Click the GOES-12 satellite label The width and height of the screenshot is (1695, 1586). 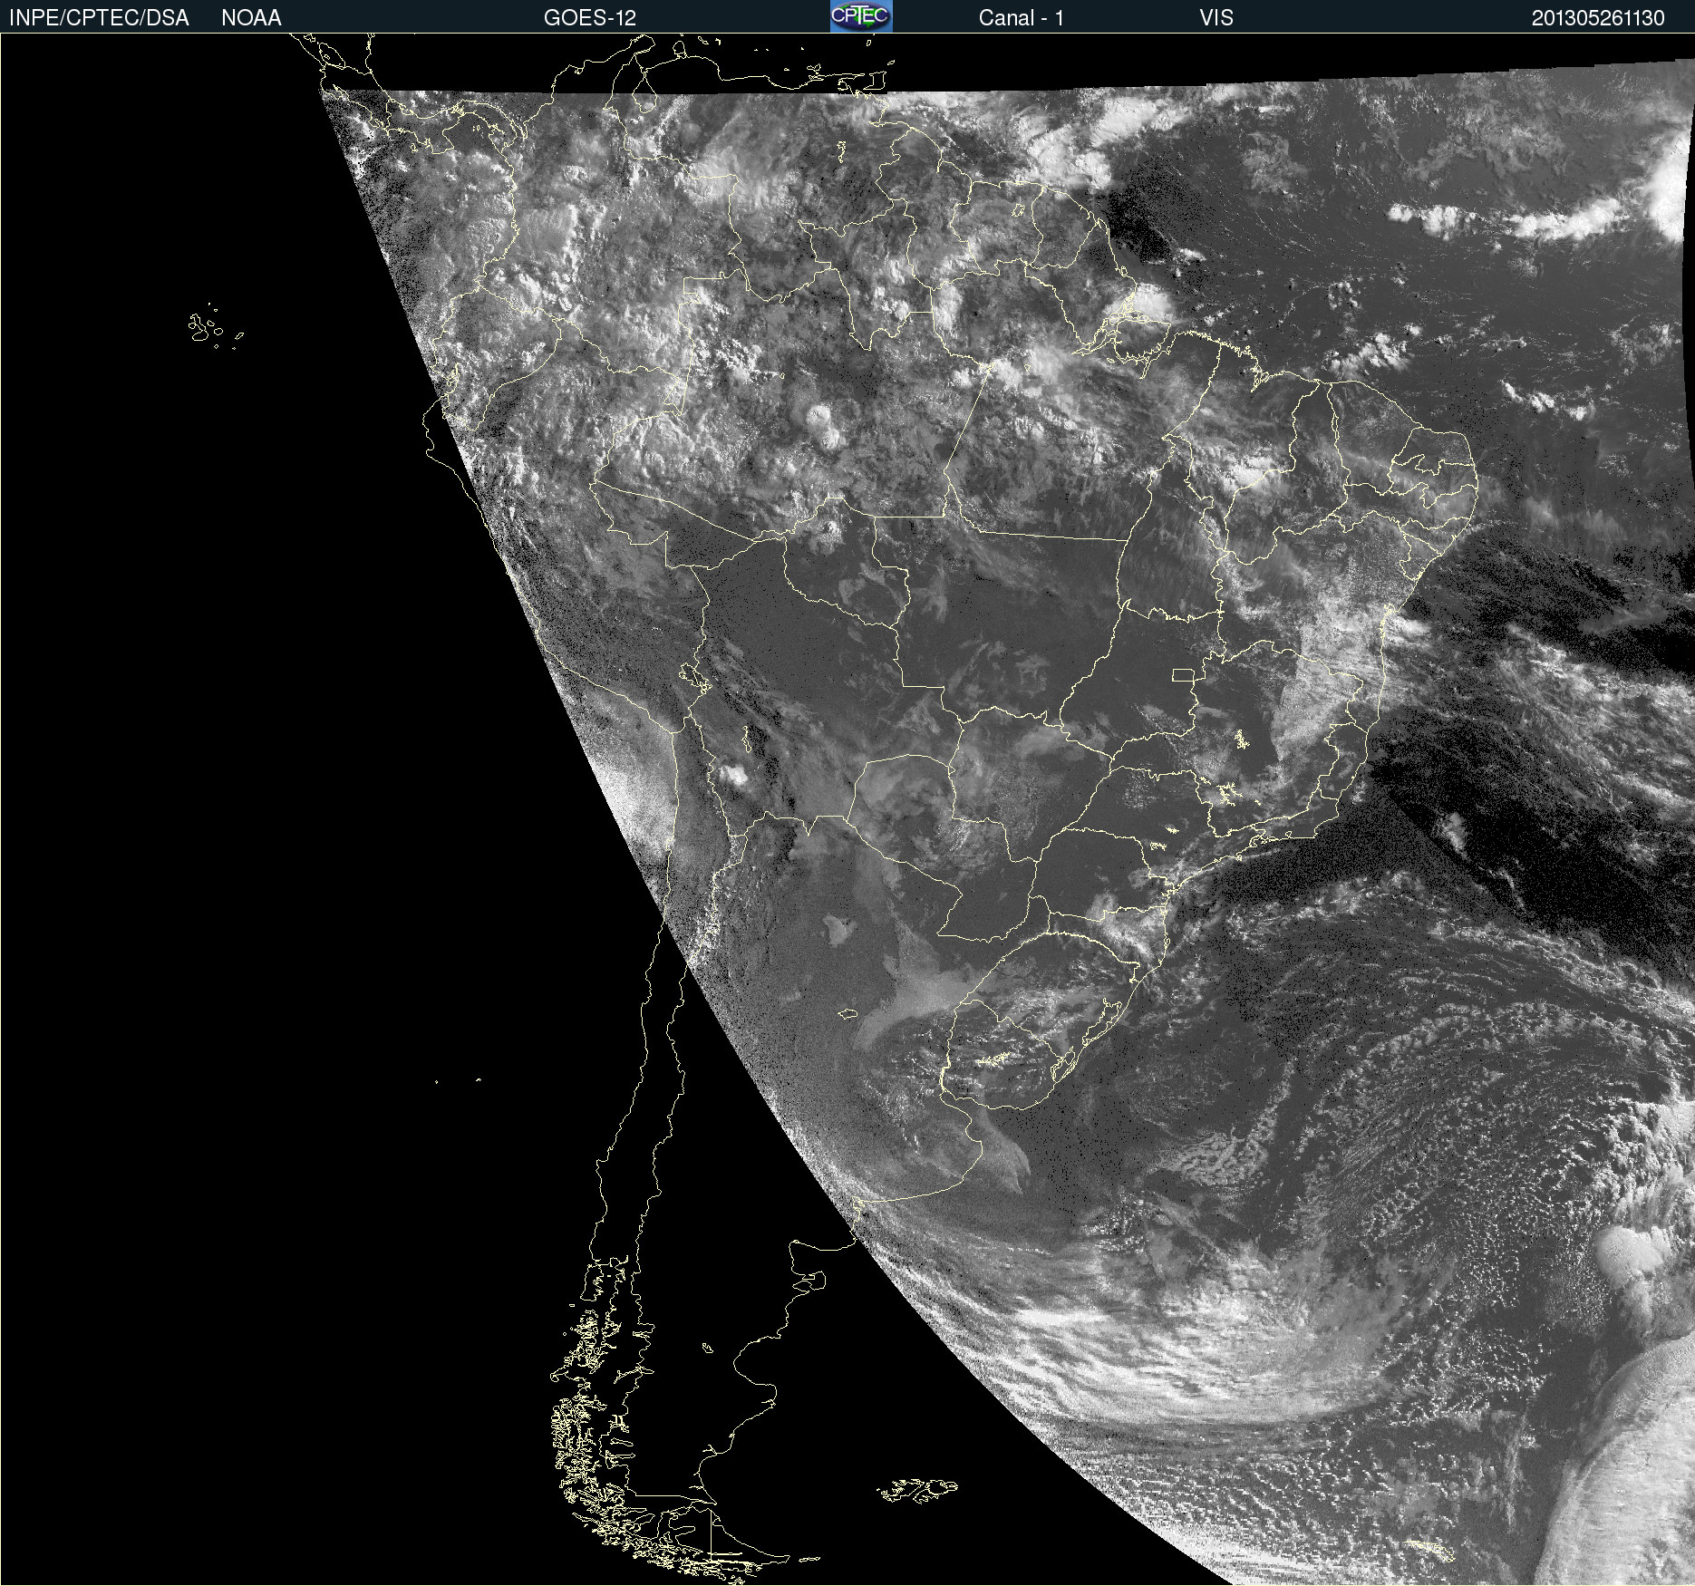coord(590,18)
